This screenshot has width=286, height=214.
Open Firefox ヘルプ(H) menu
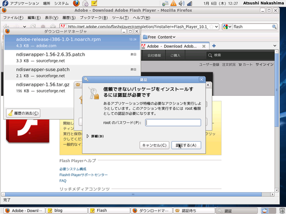(x=141, y=18)
